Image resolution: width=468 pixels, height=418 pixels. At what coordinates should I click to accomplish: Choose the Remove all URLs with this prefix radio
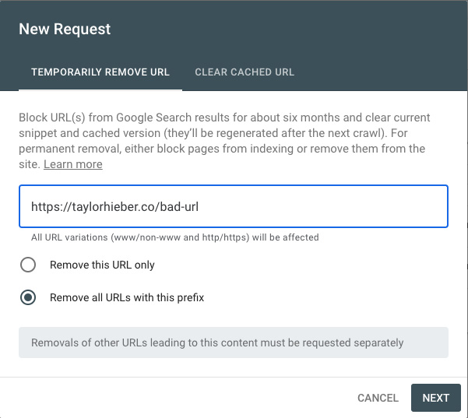click(x=28, y=297)
